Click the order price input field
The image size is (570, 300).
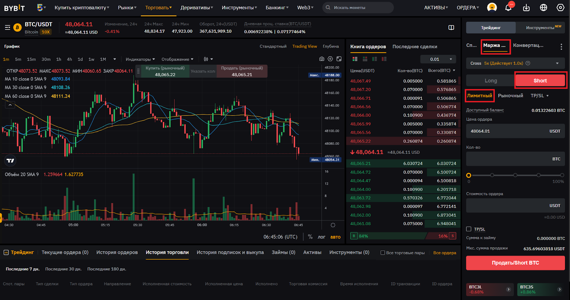tap(515, 131)
